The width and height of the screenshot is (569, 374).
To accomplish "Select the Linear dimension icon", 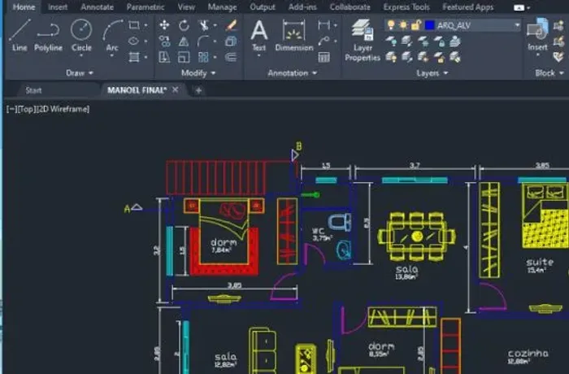I will coord(324,25).
